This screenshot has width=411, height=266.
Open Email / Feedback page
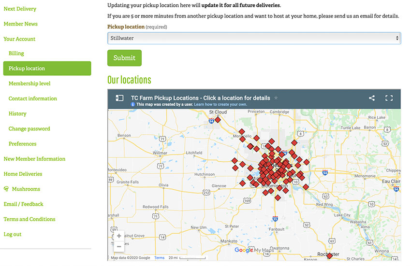click(x=23, y=204)
